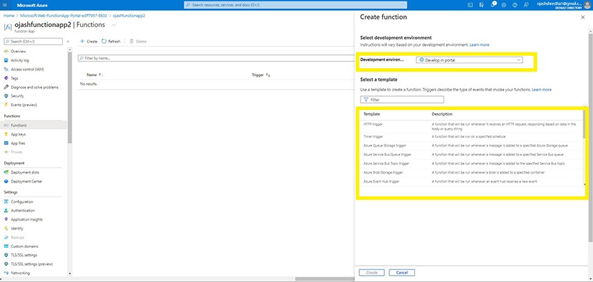The height and width of the screenshot is (282, 593).
Task: Click the Networking icon in sidebar
Action: [6, 273]
